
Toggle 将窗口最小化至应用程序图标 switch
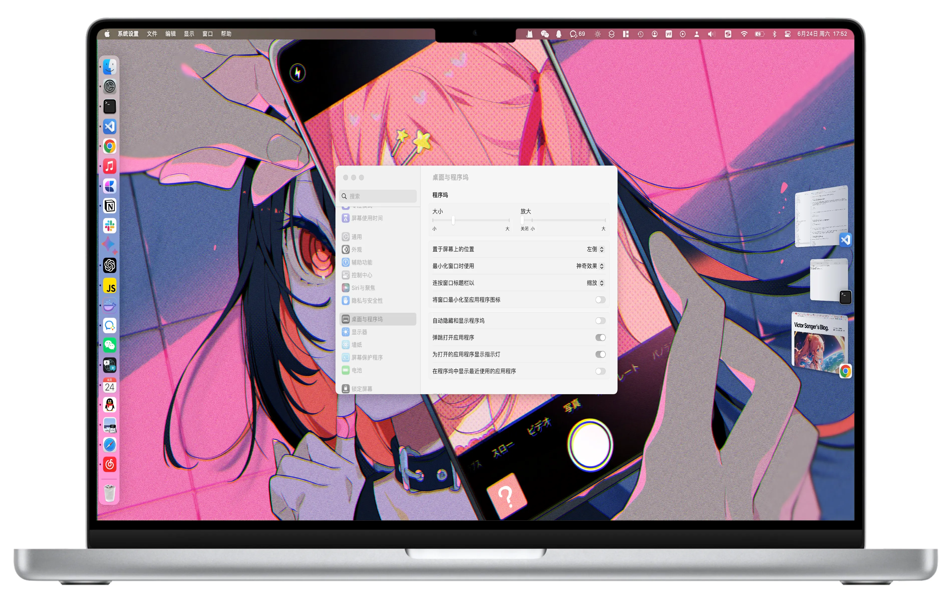(600, 300)
